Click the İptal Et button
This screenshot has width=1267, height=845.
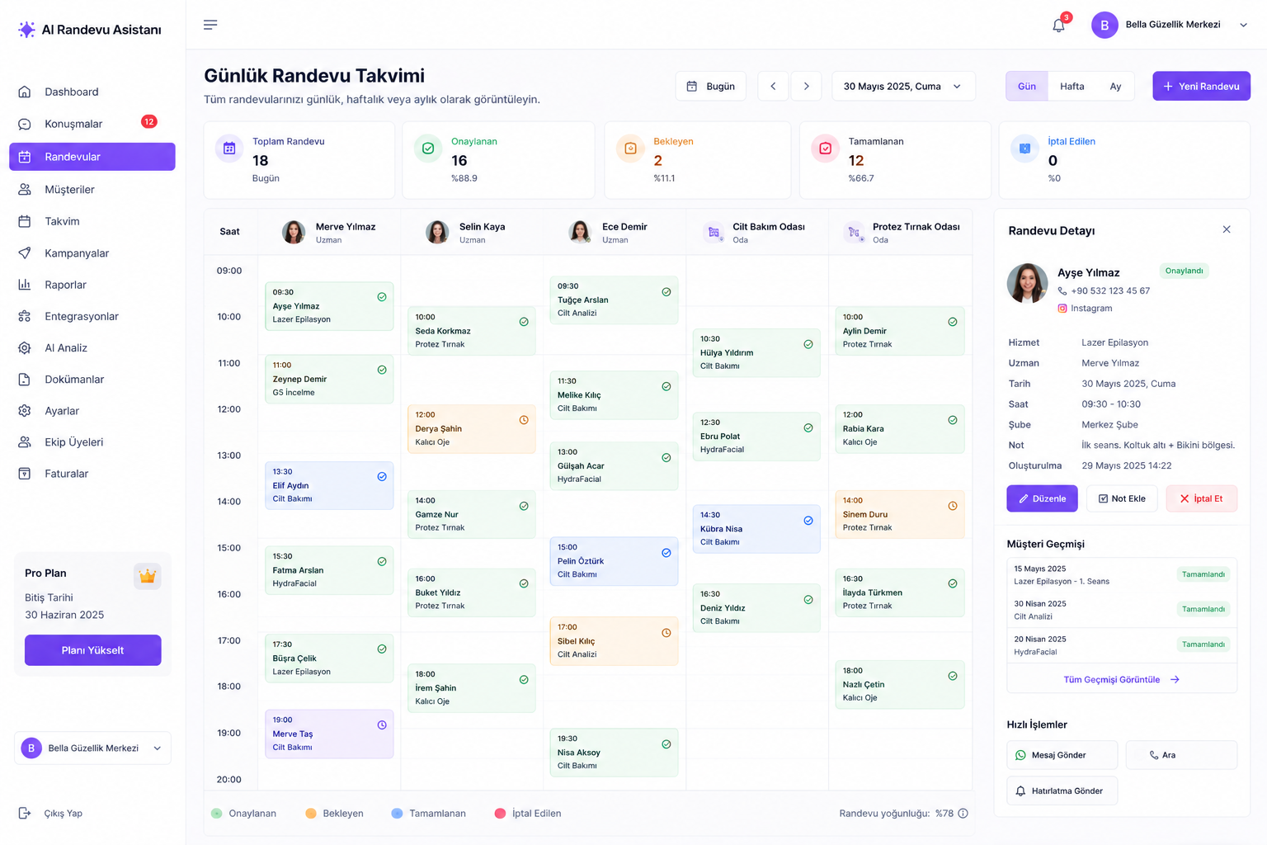1201,498
